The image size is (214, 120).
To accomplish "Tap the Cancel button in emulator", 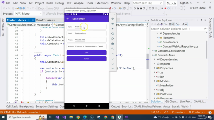I will [87, 59].
